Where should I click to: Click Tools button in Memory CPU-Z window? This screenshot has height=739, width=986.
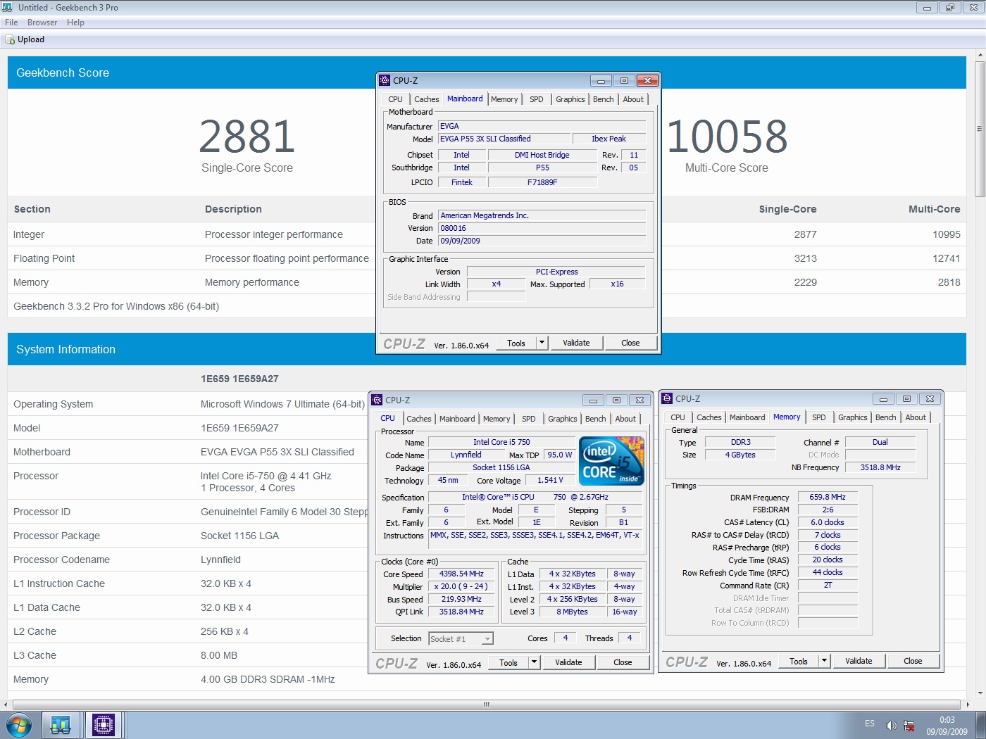pyautogui.click(x=799, y=661)
